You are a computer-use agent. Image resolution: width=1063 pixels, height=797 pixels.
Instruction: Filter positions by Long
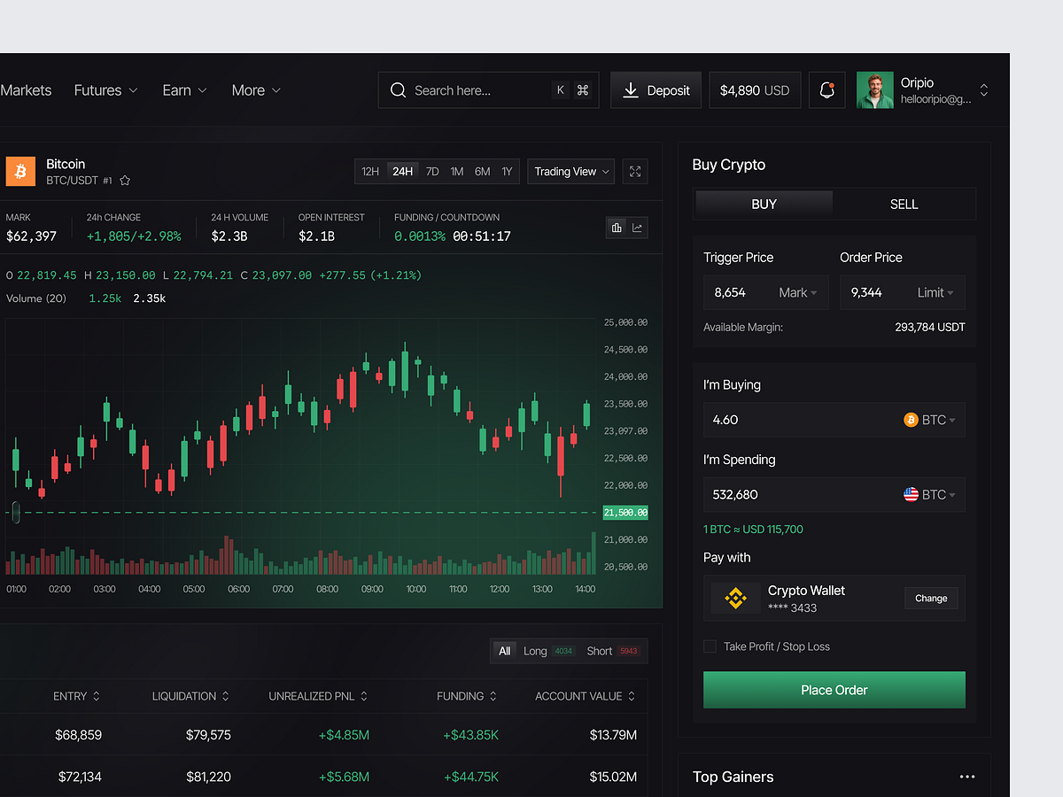(548, 651)
